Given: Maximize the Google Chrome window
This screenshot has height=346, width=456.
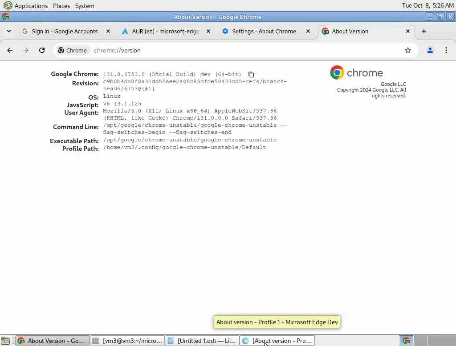Looking at the screenshot, I should pos(440,17).
